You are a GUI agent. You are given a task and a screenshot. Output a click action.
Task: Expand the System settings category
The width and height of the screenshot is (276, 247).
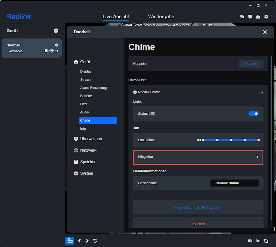click(x=86, y=173)
